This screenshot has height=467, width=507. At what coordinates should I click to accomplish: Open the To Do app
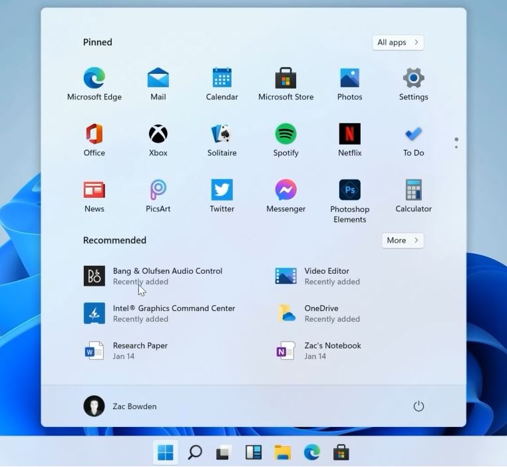[x=413, y=140]
